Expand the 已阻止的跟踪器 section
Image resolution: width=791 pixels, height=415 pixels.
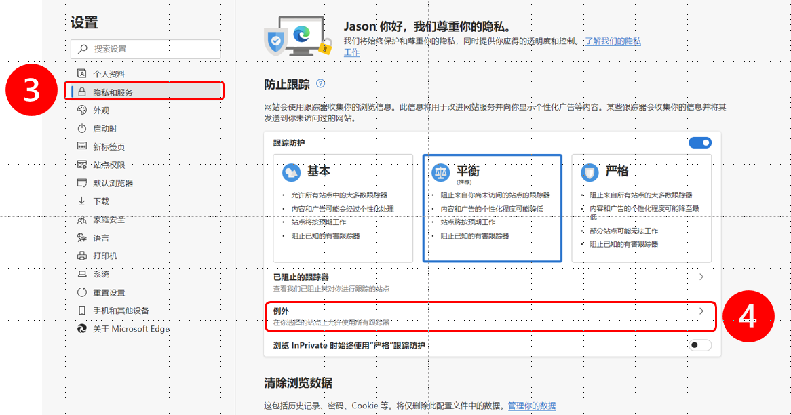coord(699,277)
